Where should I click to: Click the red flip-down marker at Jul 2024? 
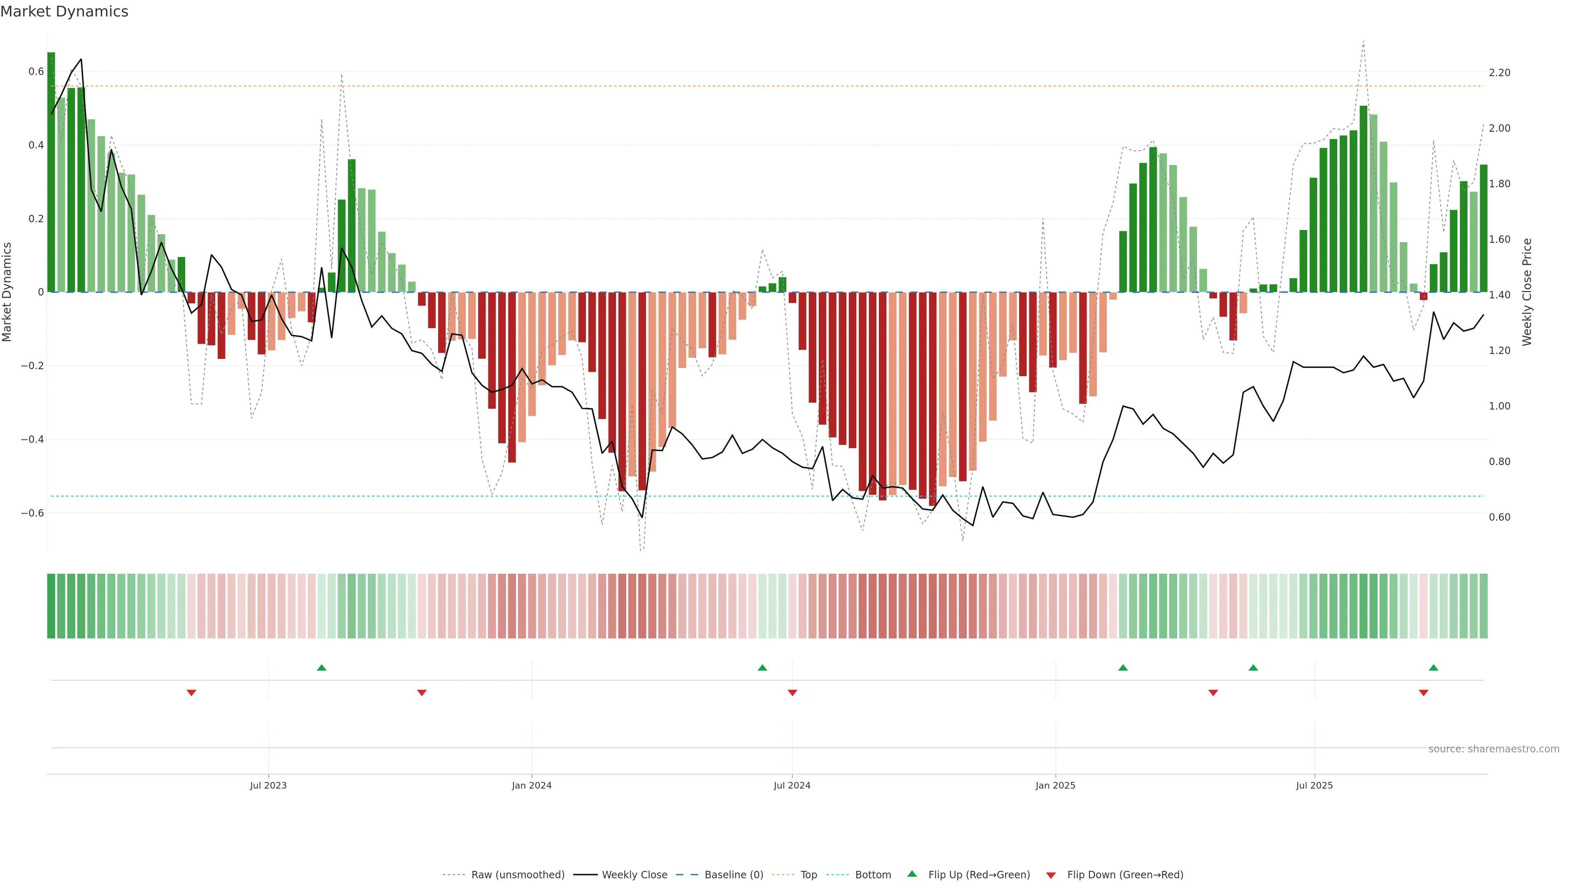pyautogui.click(x=792, y=693)
